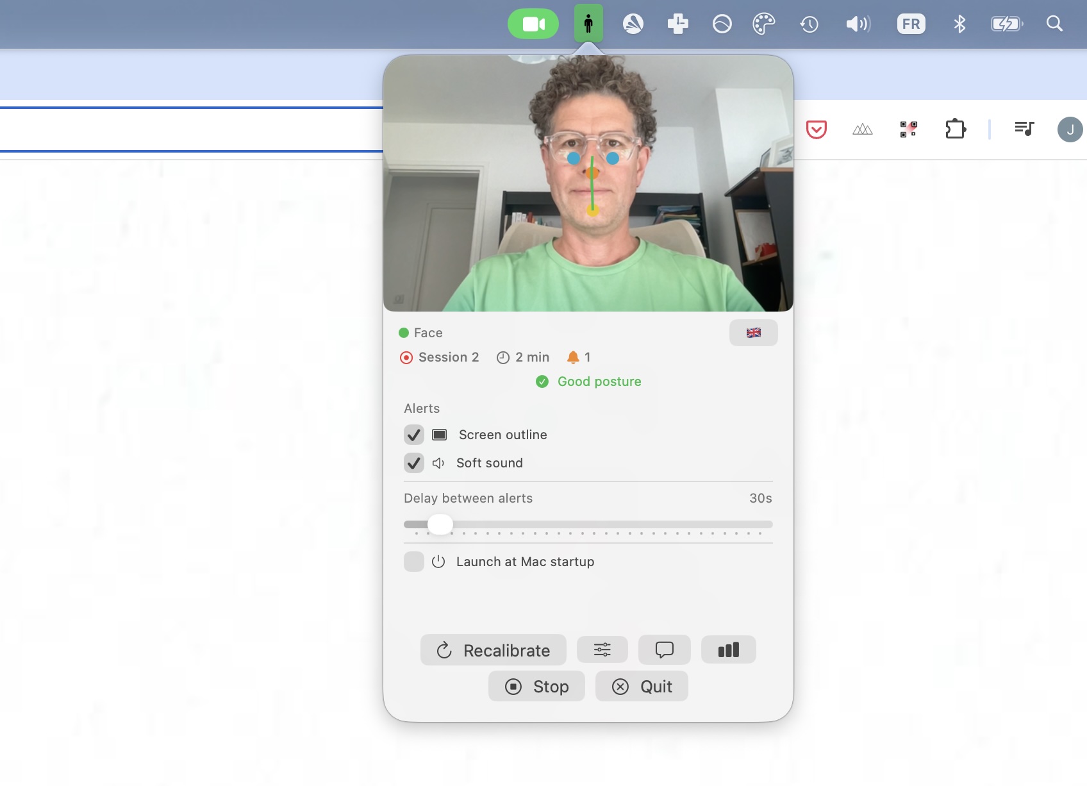Adjust the Delay between alerts slider

pos(588,524)
